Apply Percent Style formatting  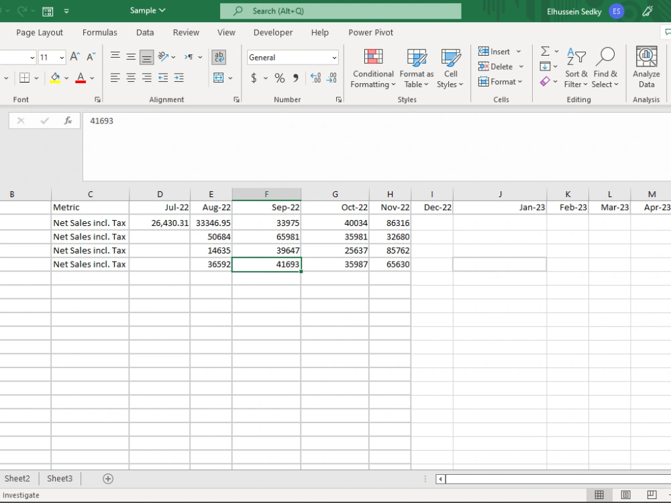(279, 78)
